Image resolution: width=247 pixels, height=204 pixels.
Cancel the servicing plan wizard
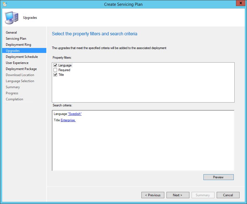point(228,195)
